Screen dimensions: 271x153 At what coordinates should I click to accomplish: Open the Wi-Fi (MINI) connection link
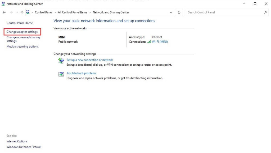click(160, 42)
